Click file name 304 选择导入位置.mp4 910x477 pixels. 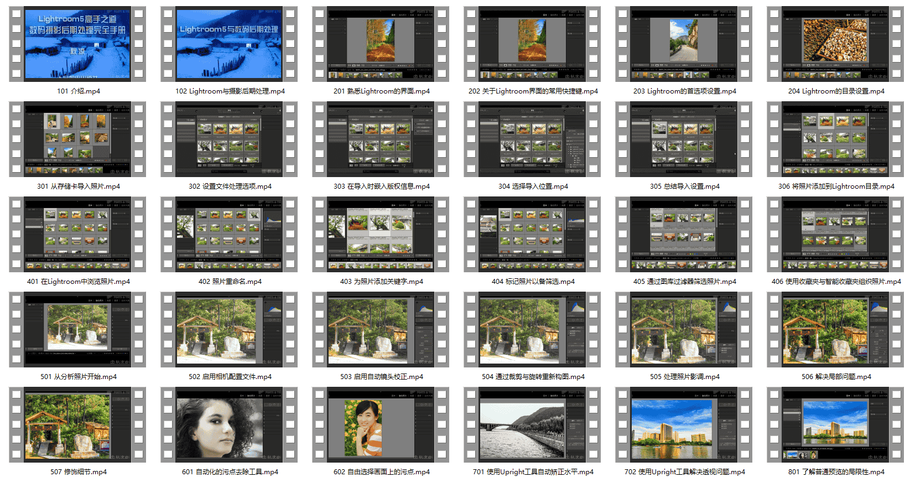click(x=533, y=186)
